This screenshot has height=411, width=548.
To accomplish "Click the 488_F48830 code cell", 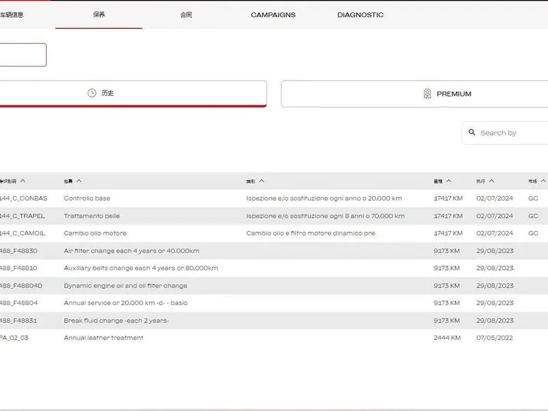I will tap(18, 251).
